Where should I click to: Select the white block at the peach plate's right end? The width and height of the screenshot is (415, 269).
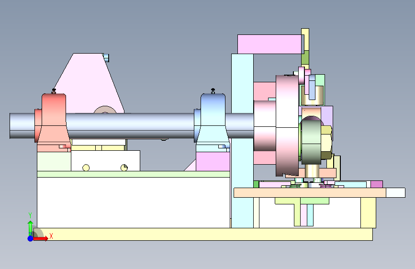click(395, 192)
